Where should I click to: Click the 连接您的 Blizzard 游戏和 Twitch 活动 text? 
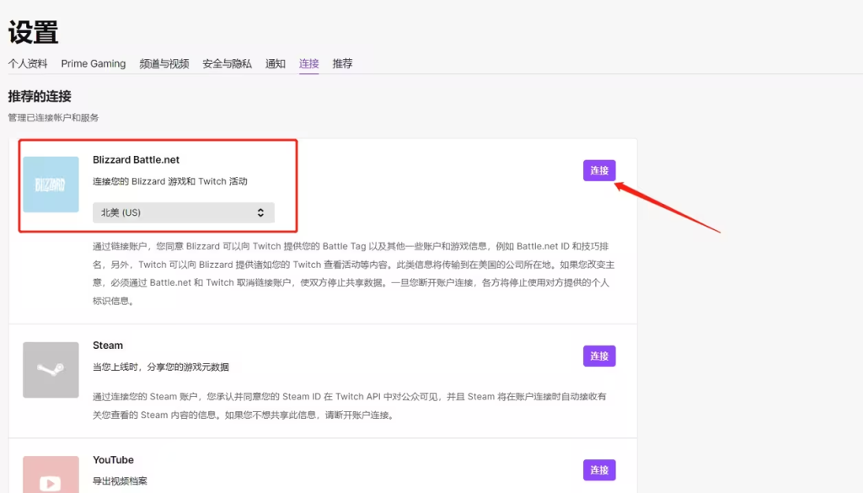click(x=170, y=181)
